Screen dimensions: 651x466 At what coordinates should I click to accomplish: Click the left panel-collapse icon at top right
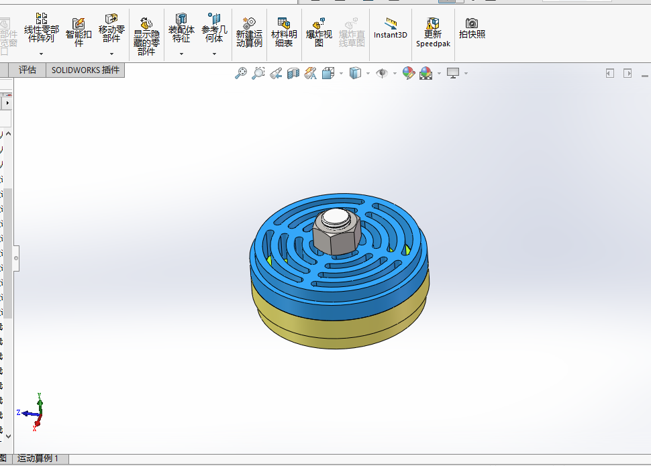609,74
